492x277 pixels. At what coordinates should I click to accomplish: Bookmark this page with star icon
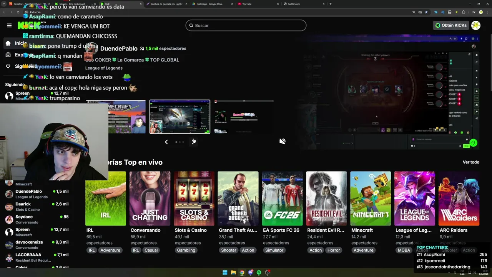tap(426, 12)
